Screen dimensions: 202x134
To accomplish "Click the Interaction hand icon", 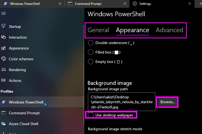I will 4,37.
